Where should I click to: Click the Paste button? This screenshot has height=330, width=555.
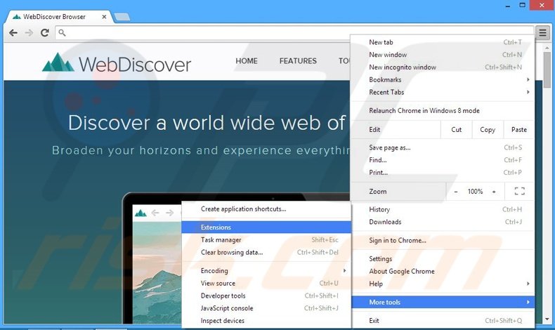(519, 130)
